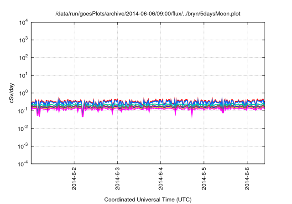Click the 2014-6-6 date tick label
Screen dimensions: 292x204
click(247, 178)
